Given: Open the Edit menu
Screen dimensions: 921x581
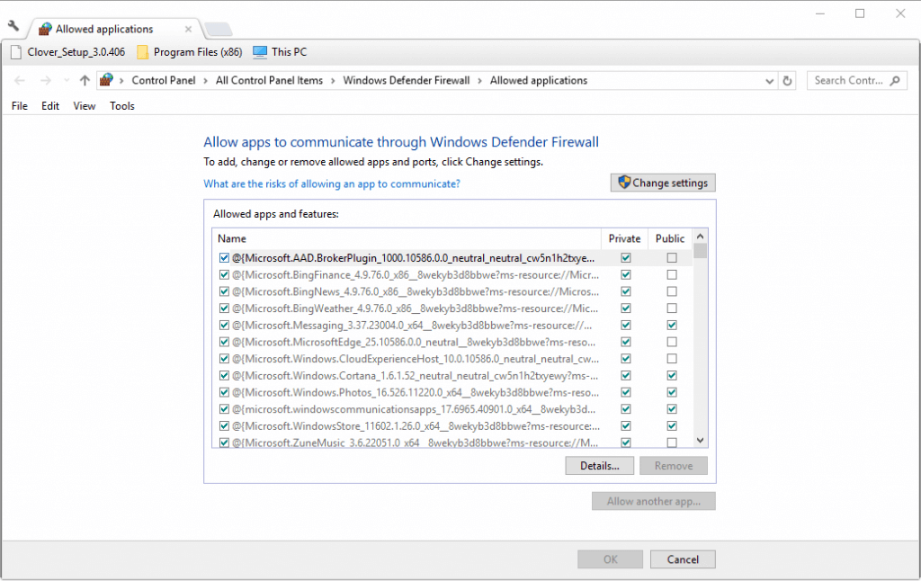Looking at the screenshot, I should click(x=50, y=106).
